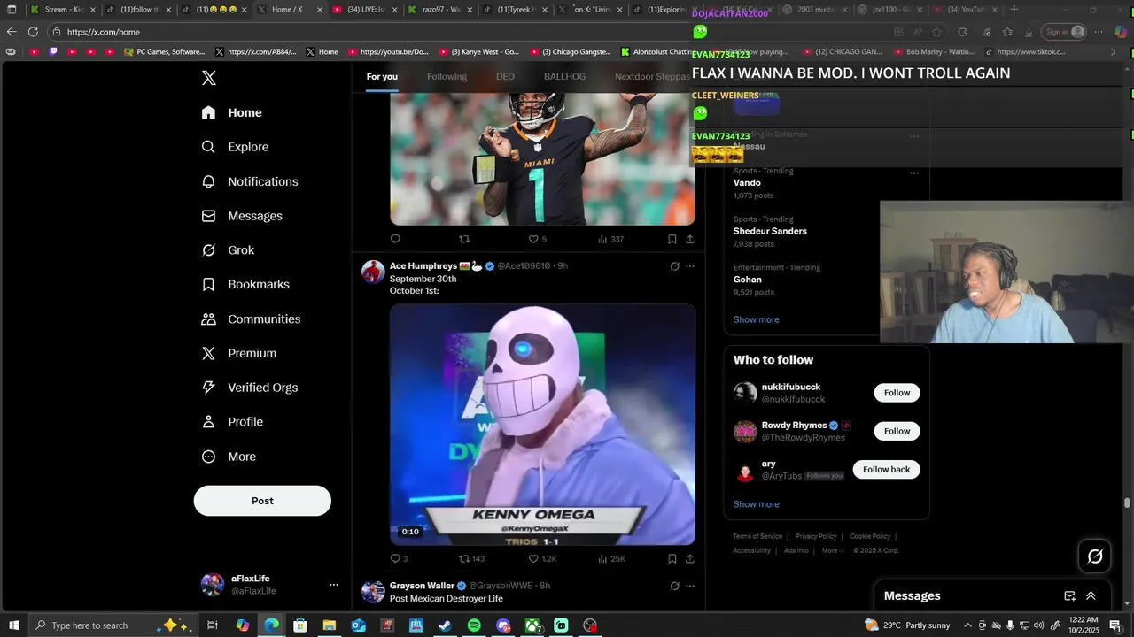The width and height of the screenshot is (1134, 637).
Task: Click Grok icon on Grayson Waller post
Action: click(674, 586)
